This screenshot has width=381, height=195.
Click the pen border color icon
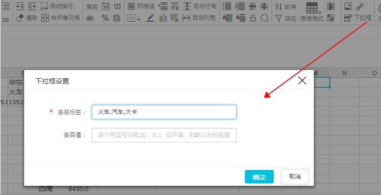pyautogui.click(x=150, y=18)
